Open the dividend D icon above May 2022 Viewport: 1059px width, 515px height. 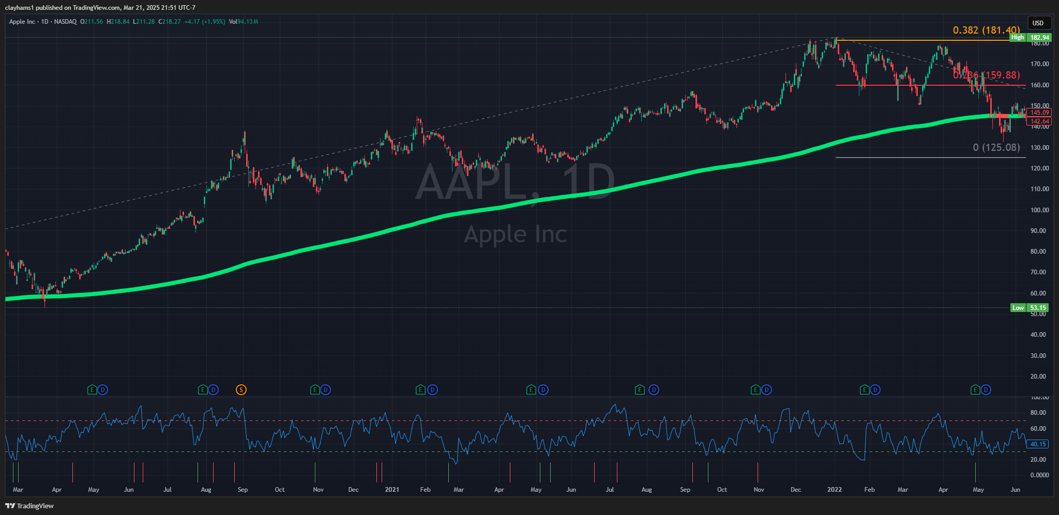pyautogui.click(x=987, y=389)
